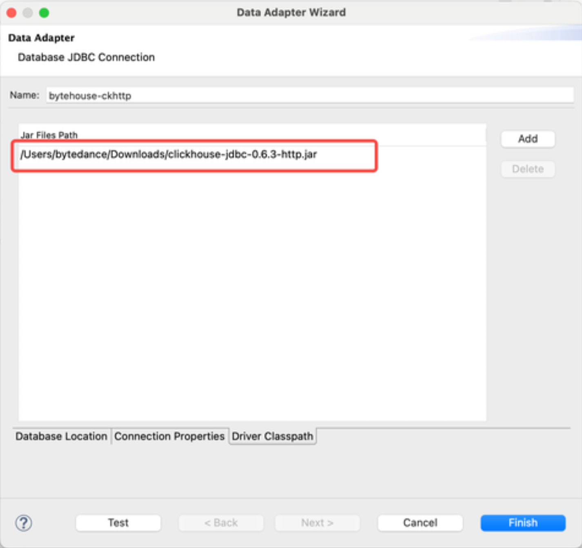
Task: Select the Driver Classpath tab
Action: point(272,436)
